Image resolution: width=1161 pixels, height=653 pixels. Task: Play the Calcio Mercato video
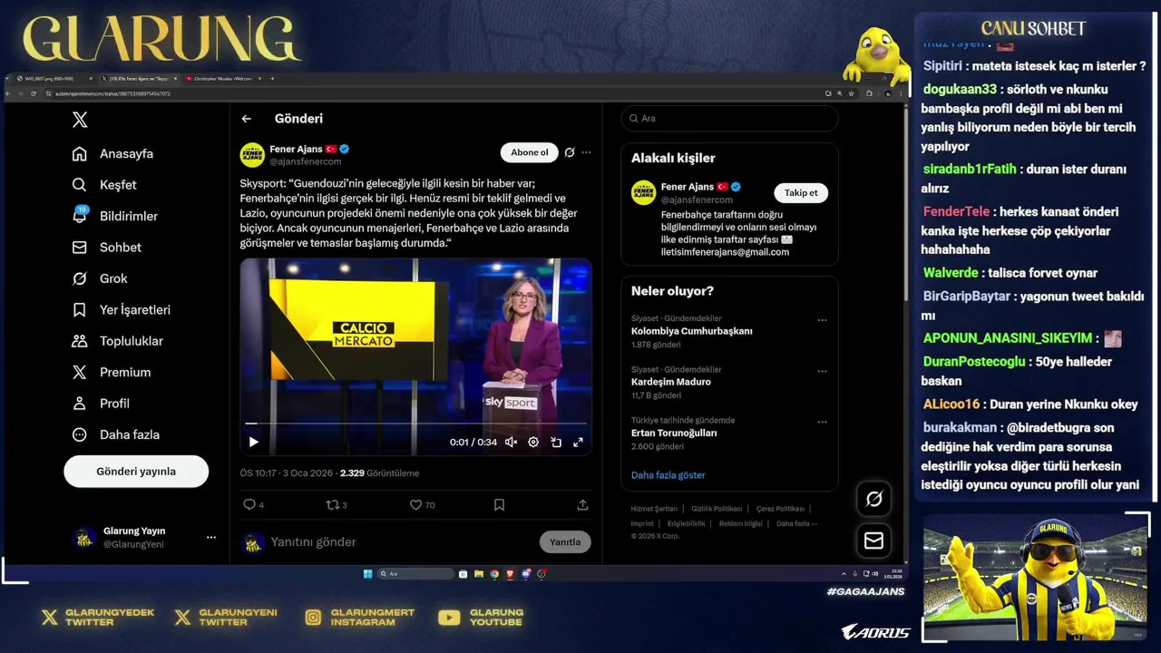253,443
